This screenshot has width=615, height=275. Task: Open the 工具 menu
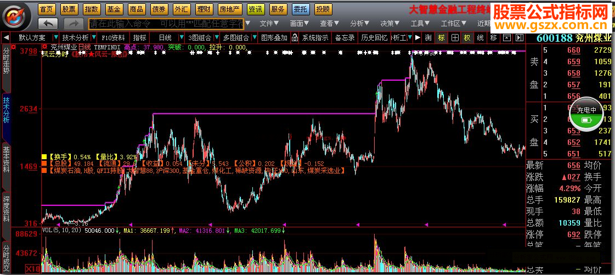click(x=420, y=23)
